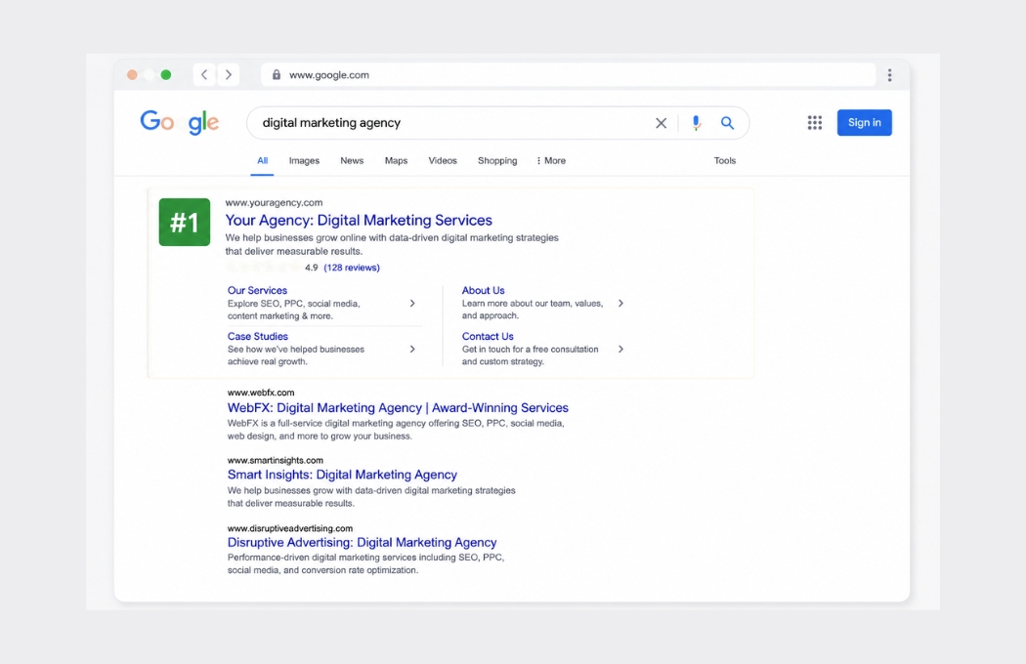
Task: Open the About Us sitelink
Action: click(x=483, y=290)
